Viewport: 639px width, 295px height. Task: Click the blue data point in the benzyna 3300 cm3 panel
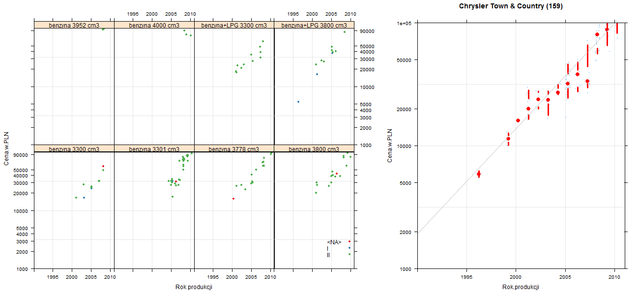pyautogui.click(x=84, y=198)
